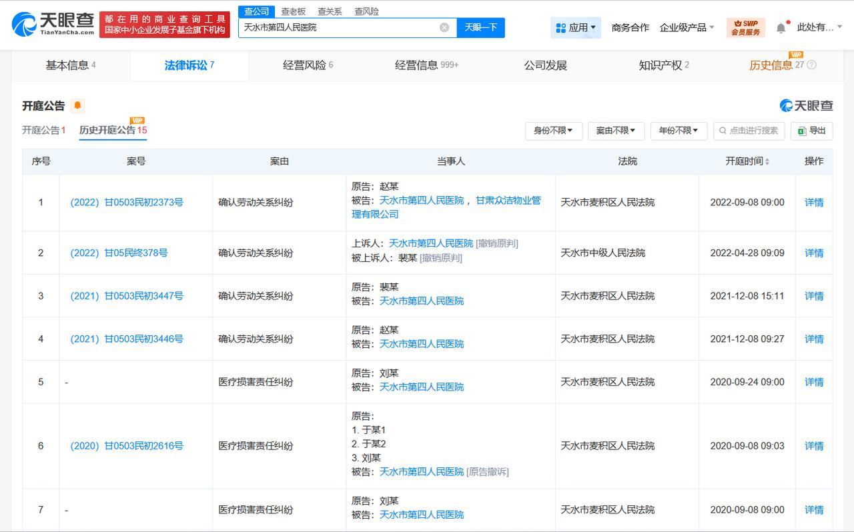Open case (2020) 甘0503民初2616号
Image resolution: width=854 pixels, height=532 pixels.
pyautogui.click(x=127, y=445)
